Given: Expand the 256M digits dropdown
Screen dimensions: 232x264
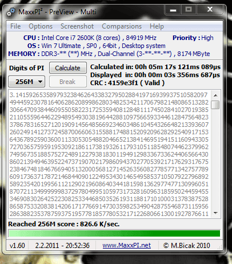Looking at the screenshot, I should point(27,82).
